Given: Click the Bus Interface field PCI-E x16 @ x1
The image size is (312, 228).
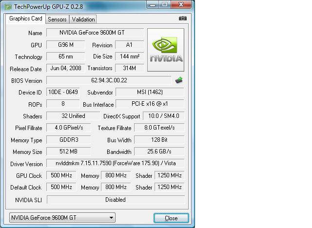Looking at the screenshot, I should [150, 104].
